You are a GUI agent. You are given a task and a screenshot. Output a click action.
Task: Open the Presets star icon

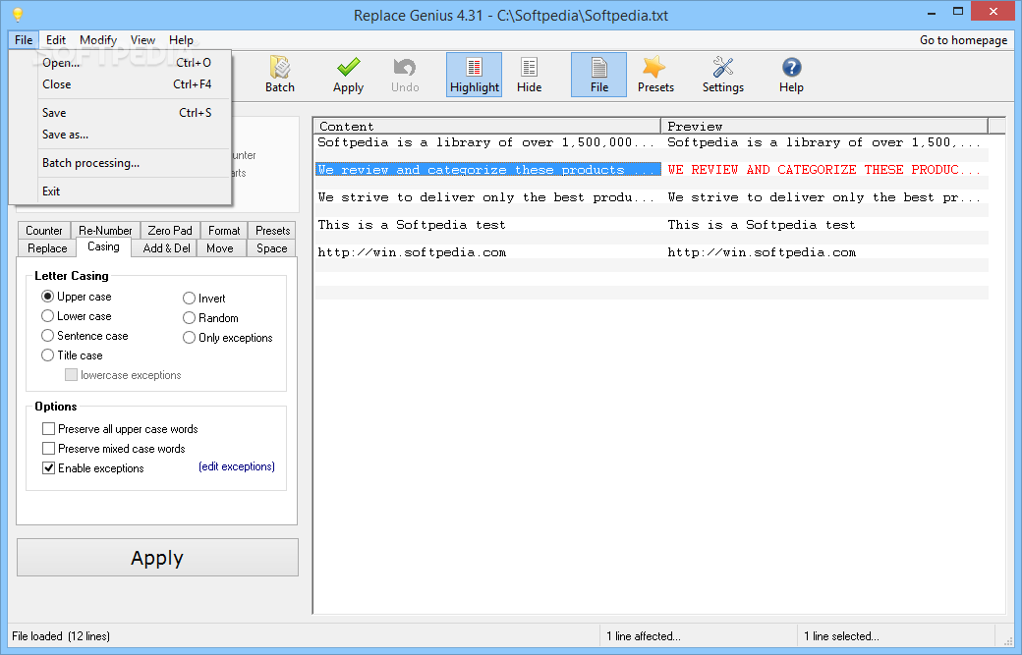655,75
